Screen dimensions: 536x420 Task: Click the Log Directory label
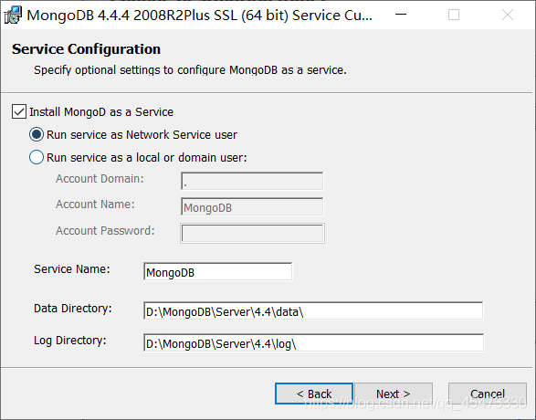[70, 341]
